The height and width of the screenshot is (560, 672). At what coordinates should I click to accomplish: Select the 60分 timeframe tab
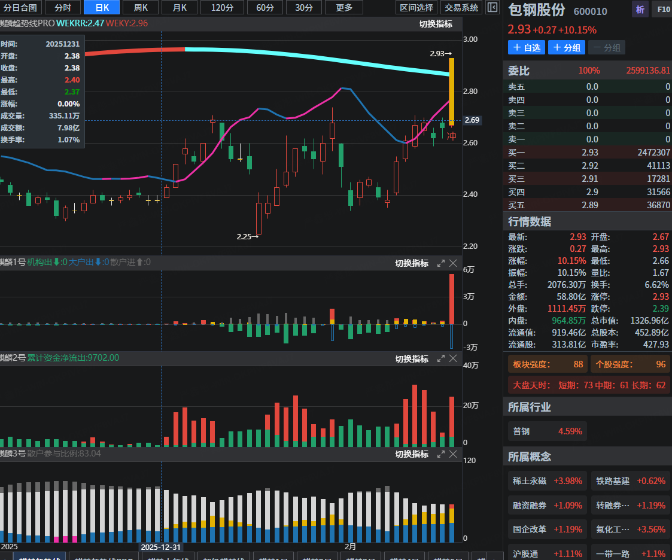[265, 8]
